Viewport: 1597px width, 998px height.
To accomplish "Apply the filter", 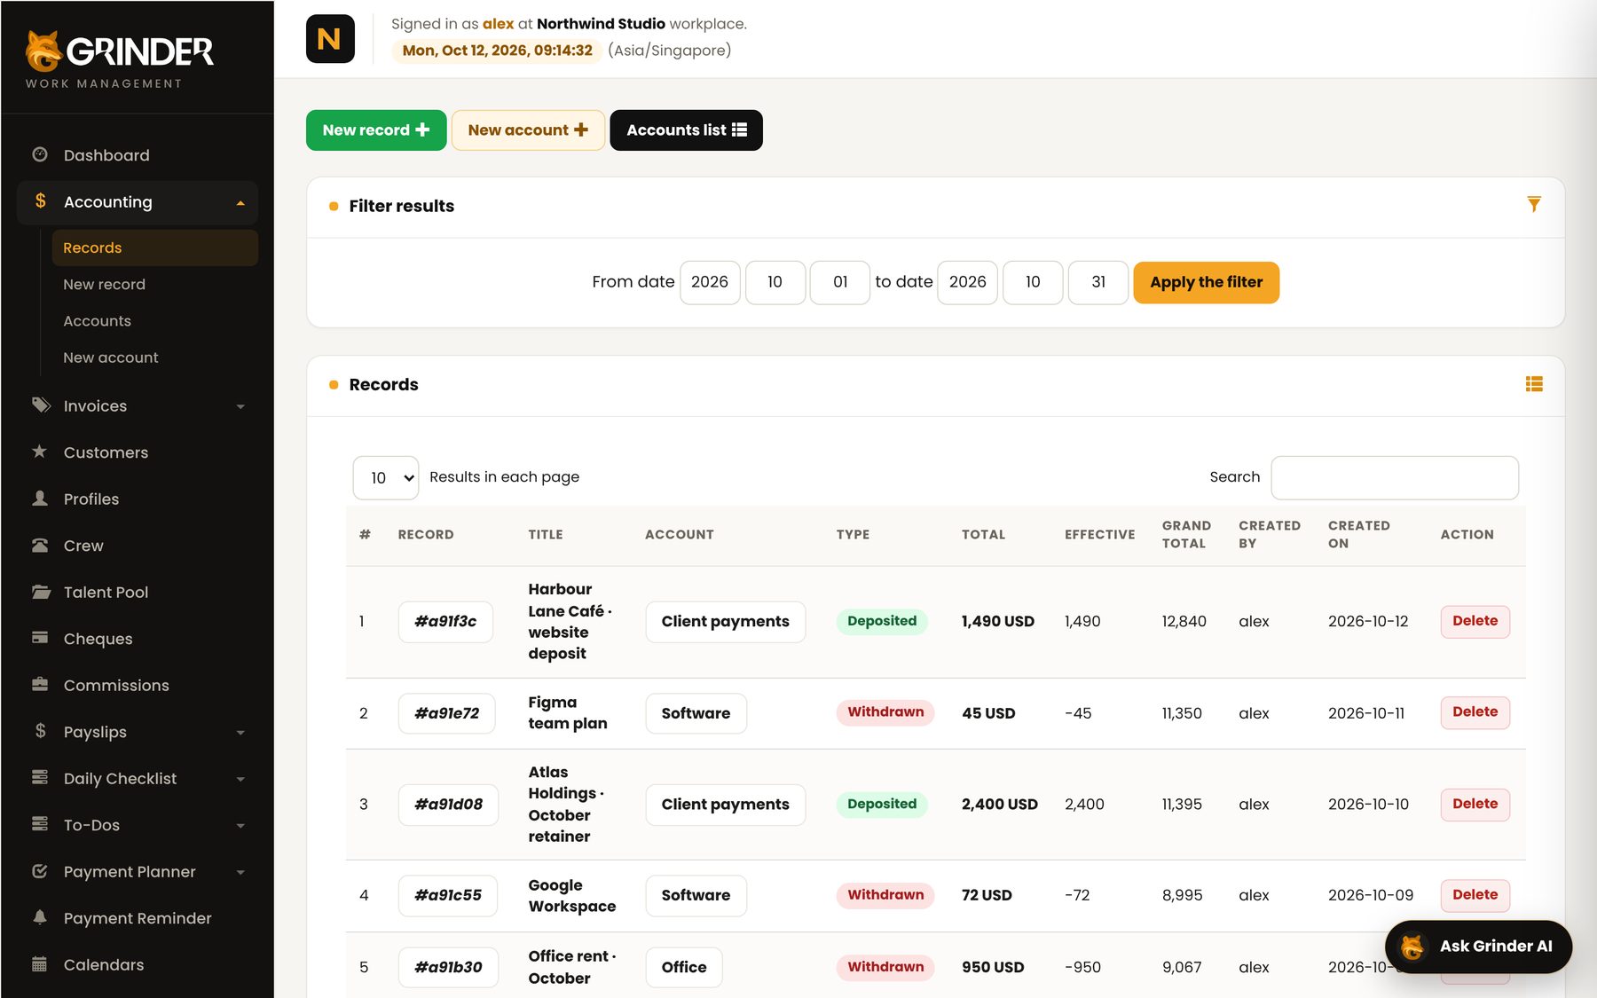I will [x=1206, y=282].
